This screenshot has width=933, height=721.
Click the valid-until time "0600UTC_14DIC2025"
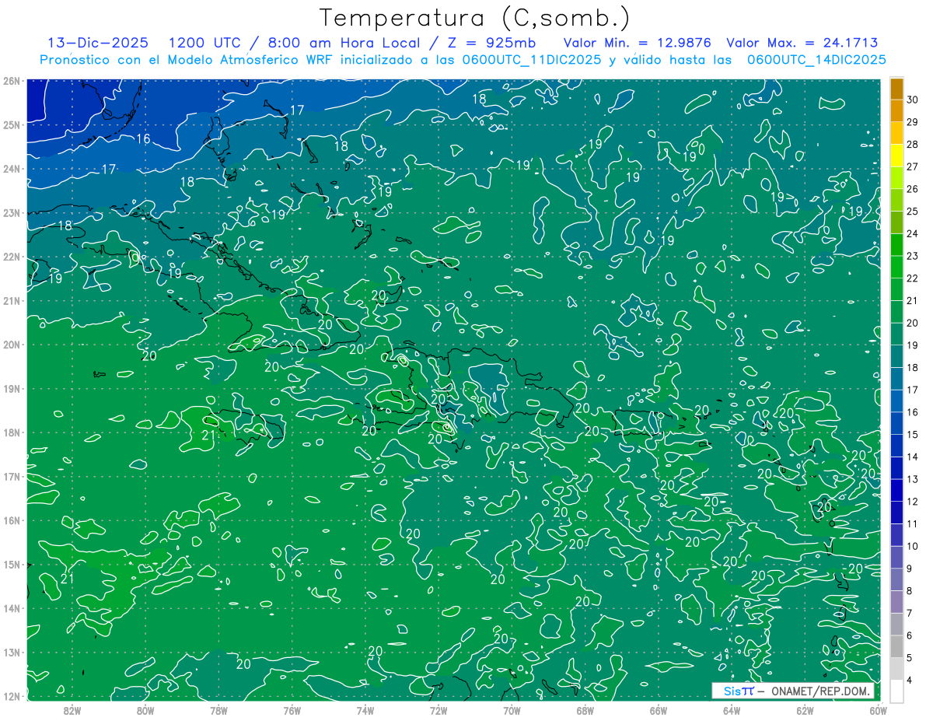816,59
